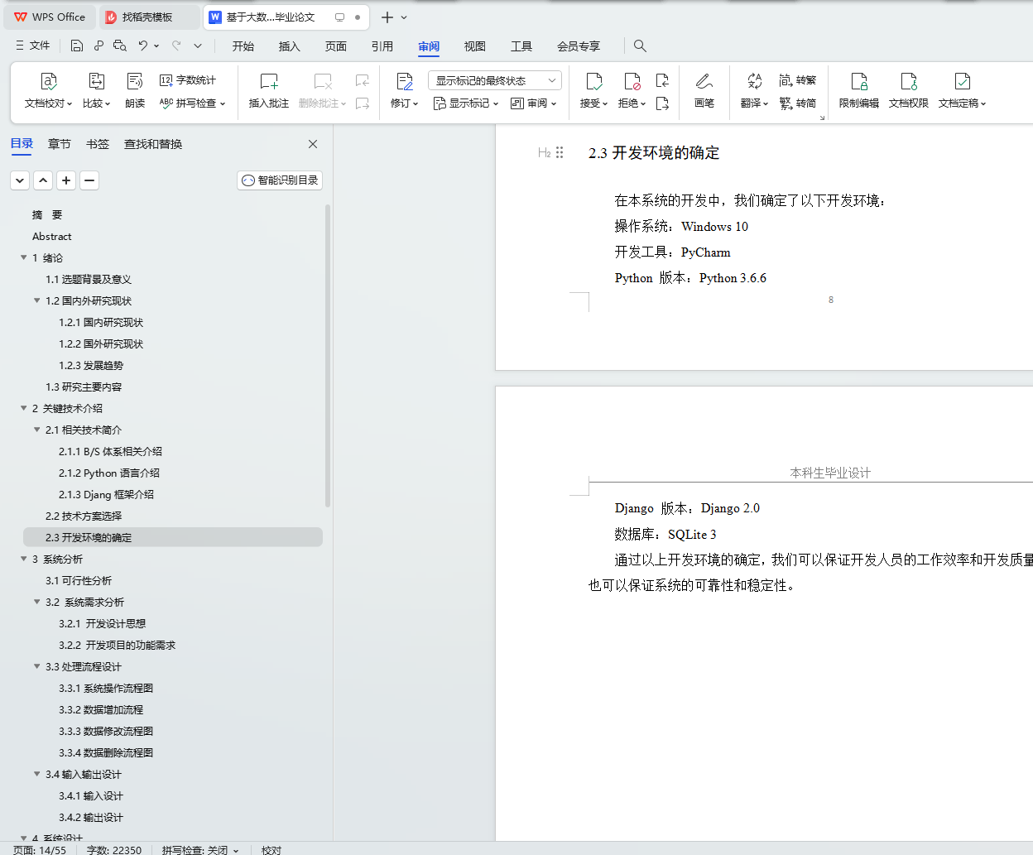
Task: Switch to 查找和替换 navigation tab
Action: tap(153, 144)
